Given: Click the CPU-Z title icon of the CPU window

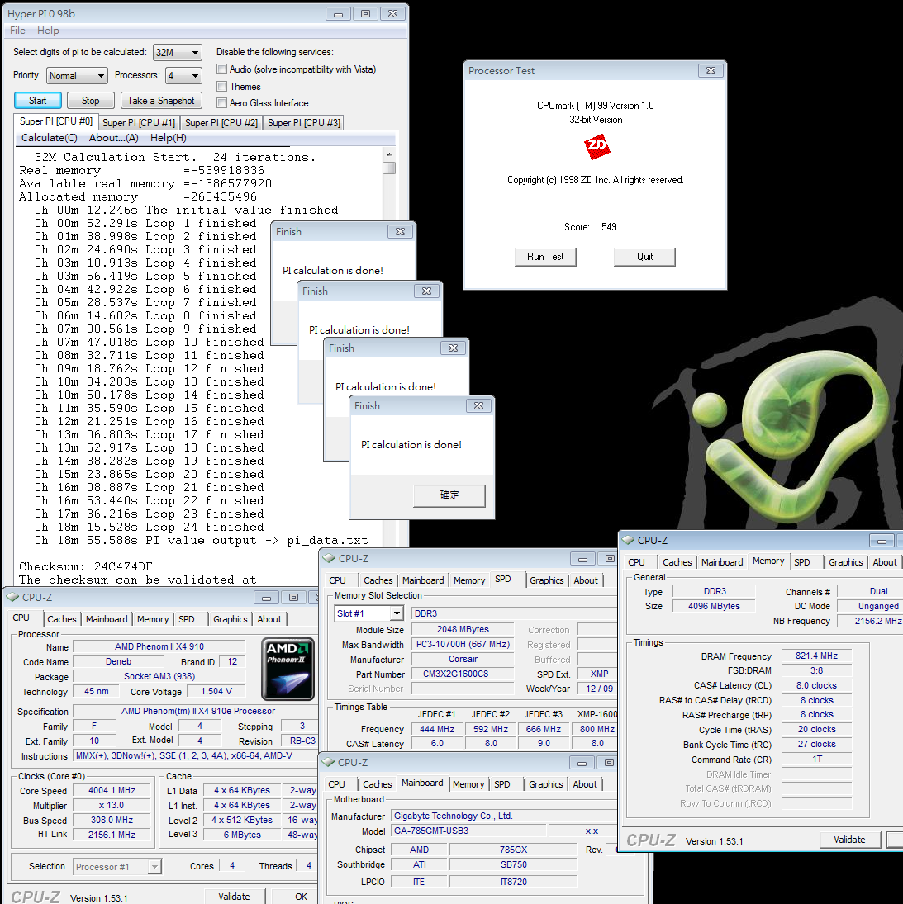Looking at the screenshot, I should 12,597.
